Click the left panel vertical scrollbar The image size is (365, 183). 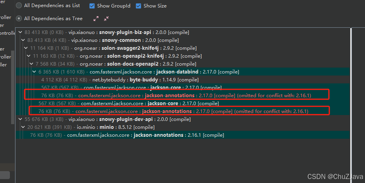(x=13, y=87)
